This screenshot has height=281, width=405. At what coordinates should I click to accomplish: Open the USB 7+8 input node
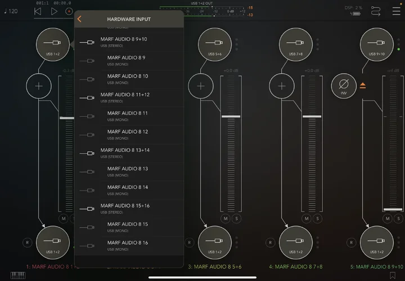(295, 44)
